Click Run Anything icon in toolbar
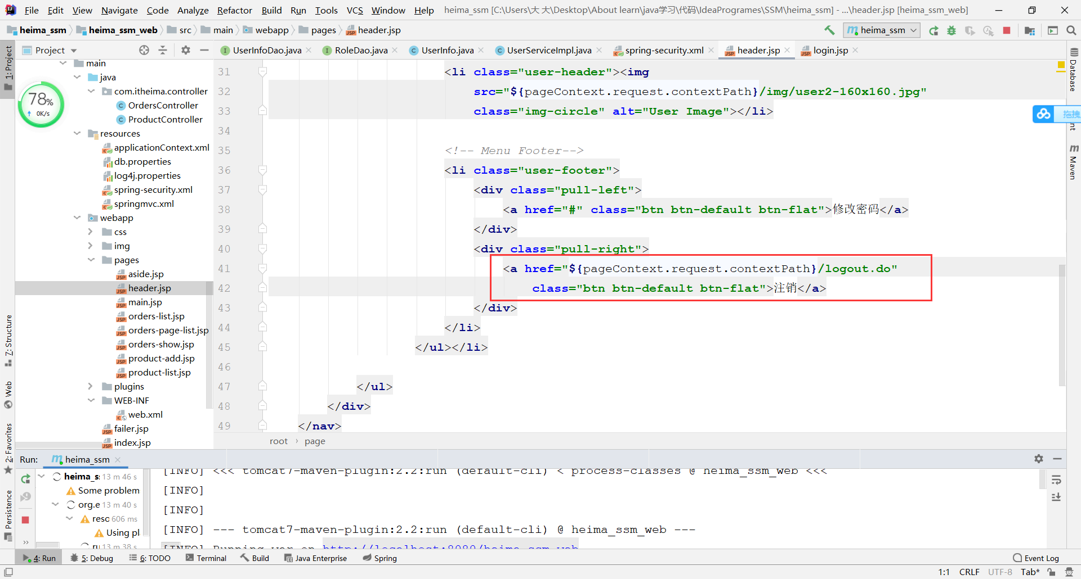The image size is (1081, 579). pyautogui.click(x=1053, y=30)
